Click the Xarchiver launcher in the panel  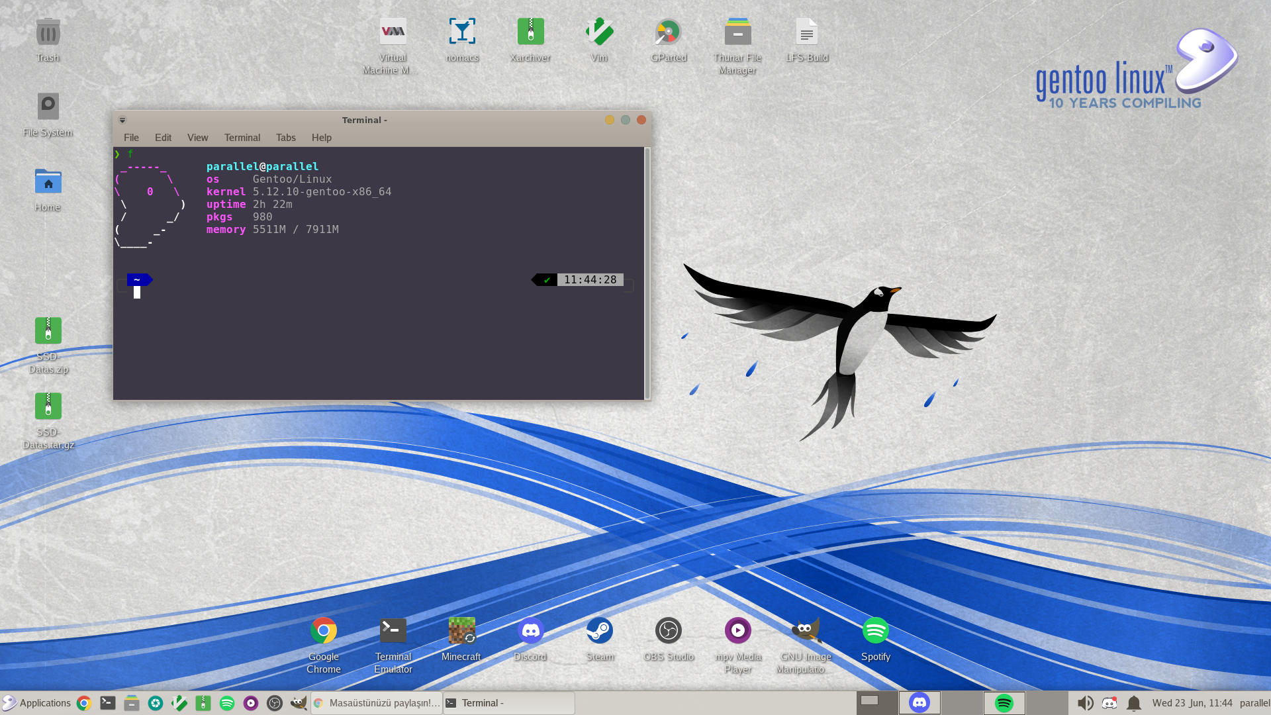point(203,703)
